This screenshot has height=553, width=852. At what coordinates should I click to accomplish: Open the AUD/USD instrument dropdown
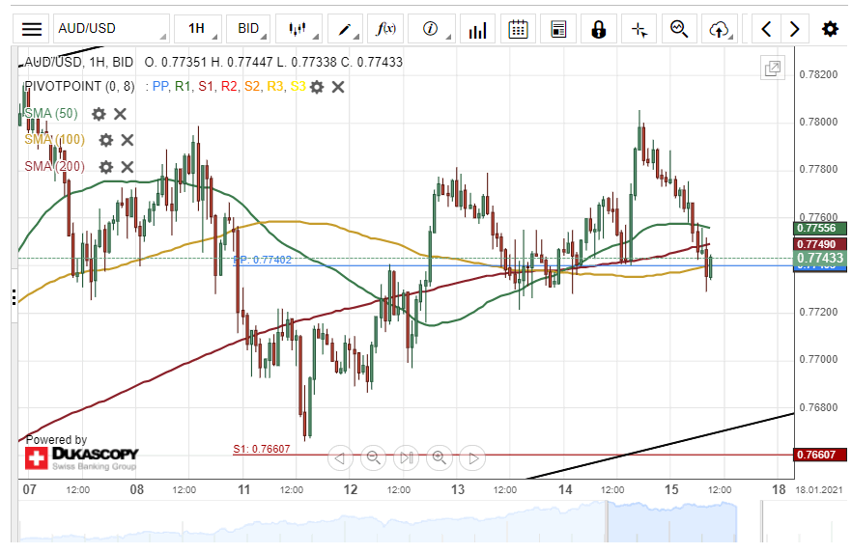pyautogui.click(x=109, y=29)
